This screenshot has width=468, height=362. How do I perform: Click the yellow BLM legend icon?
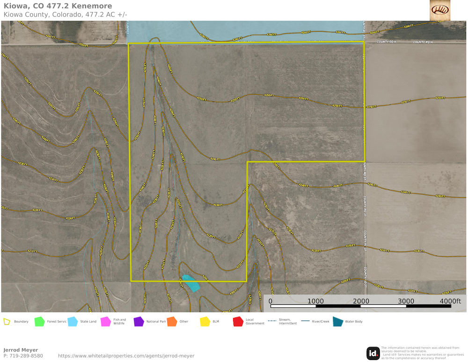[x=205, y=322]
